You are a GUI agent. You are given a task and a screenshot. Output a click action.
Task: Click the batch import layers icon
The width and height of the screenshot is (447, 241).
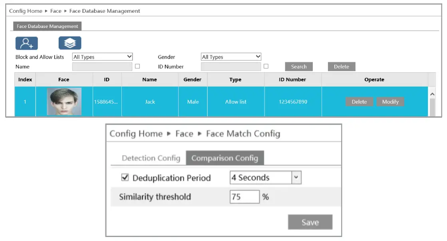(70, 43)
